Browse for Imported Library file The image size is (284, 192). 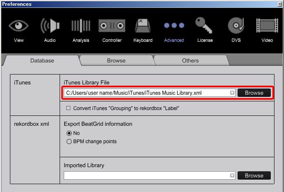(254, 175)
